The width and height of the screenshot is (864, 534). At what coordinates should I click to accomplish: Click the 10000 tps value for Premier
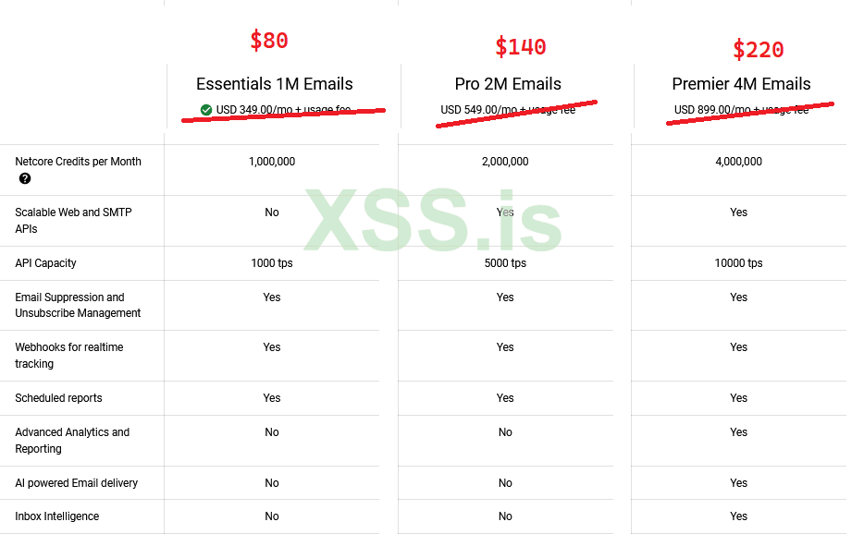click(x=738, y=263)
